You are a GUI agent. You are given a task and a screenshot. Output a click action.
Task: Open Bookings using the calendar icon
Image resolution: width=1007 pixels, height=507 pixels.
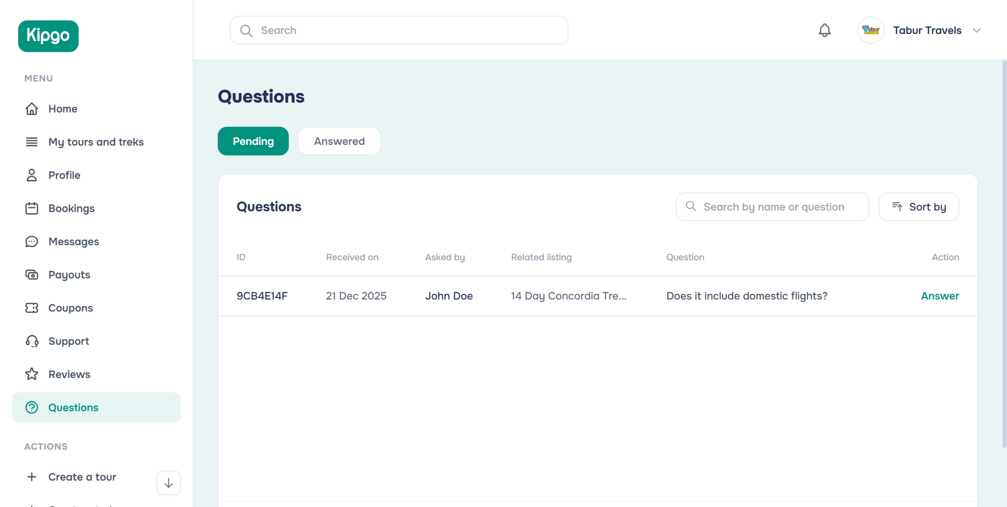click(32, 208)
